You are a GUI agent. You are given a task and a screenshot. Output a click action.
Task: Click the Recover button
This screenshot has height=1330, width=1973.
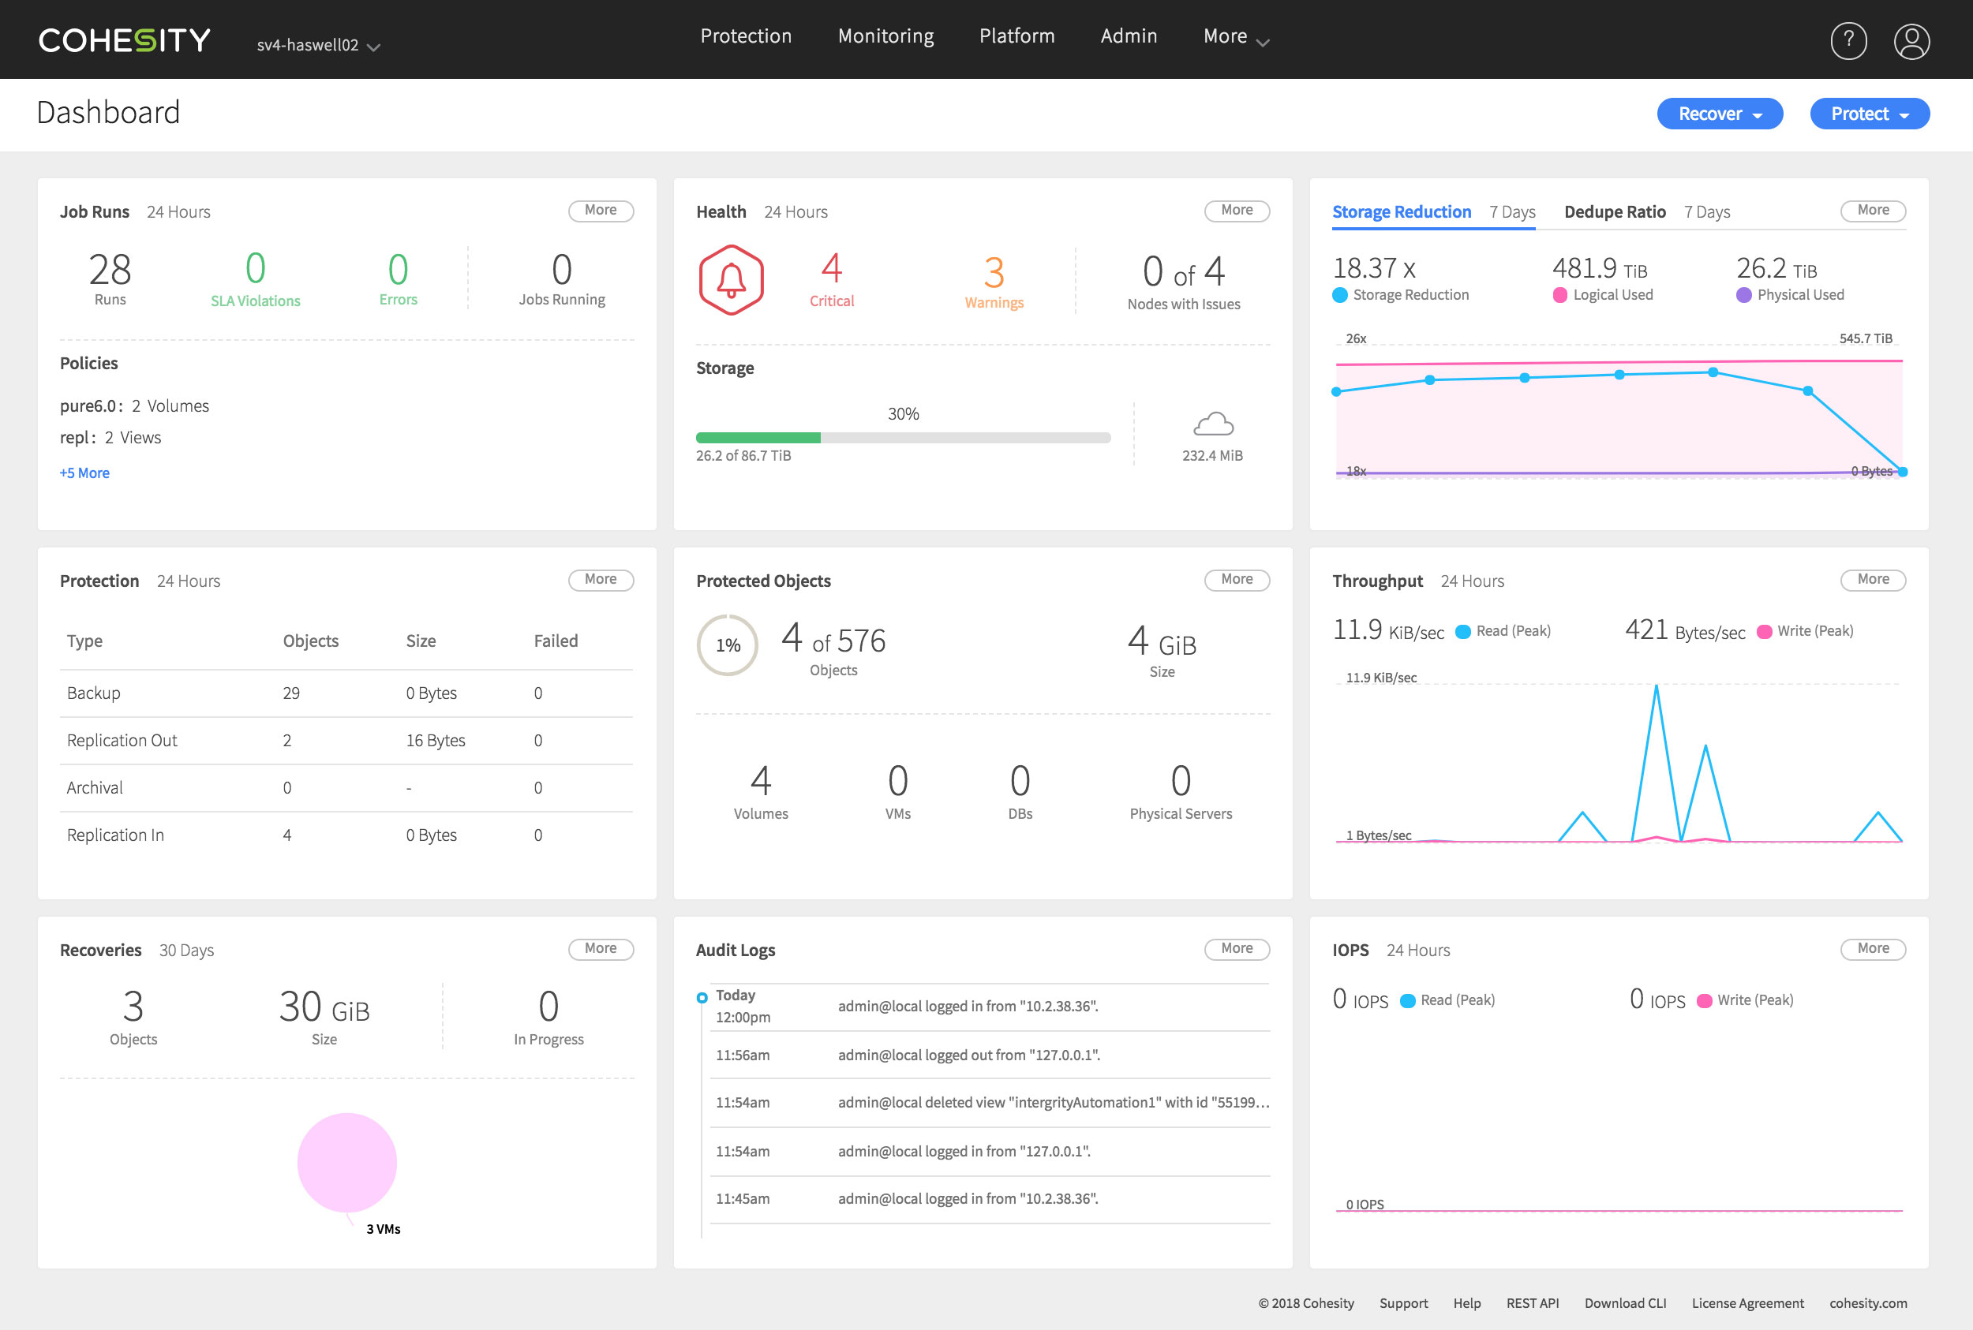[x=1718, y=114]
